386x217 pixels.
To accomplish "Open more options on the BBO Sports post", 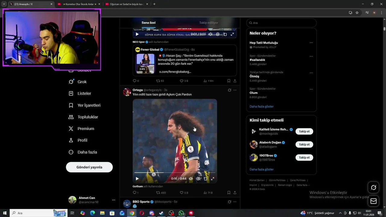I will 235,202.
